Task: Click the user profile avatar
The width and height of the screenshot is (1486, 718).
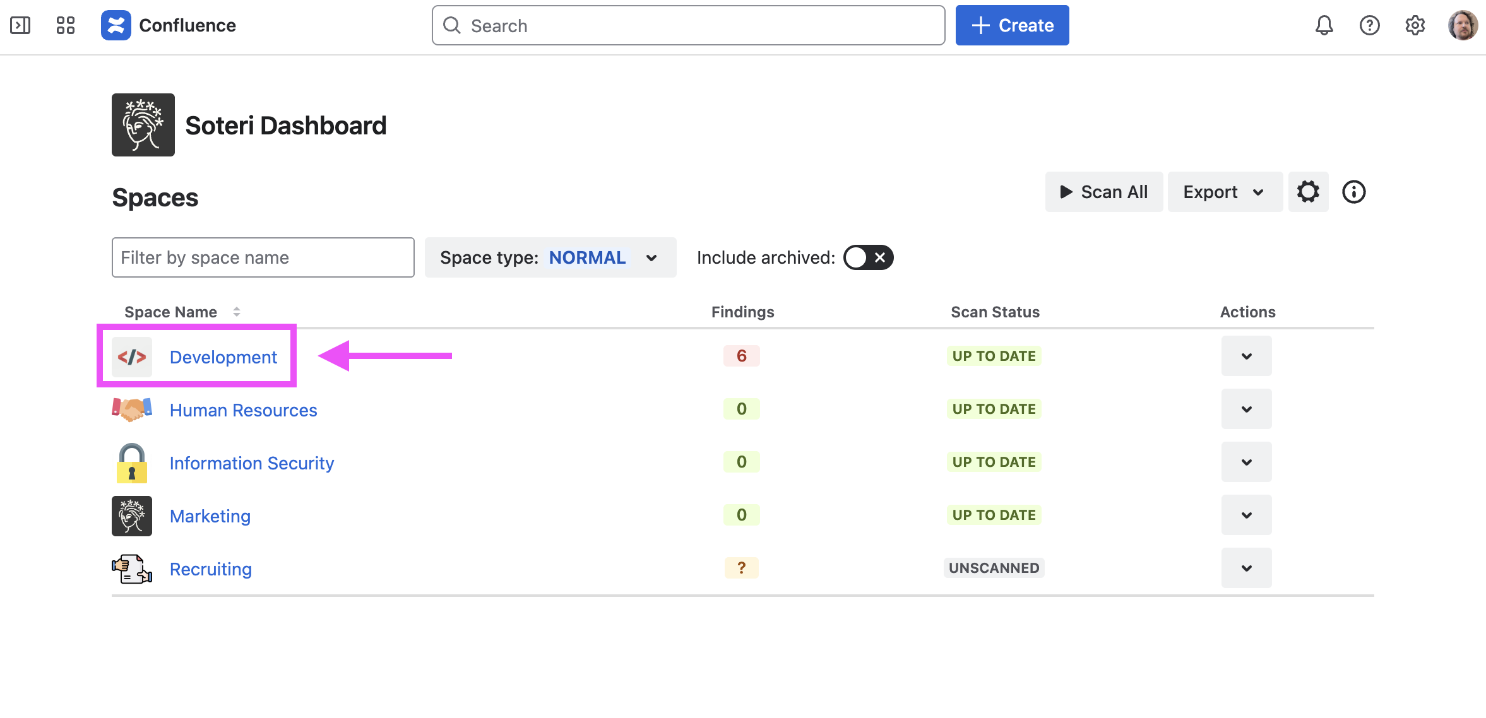Action: click(1463, 25)
